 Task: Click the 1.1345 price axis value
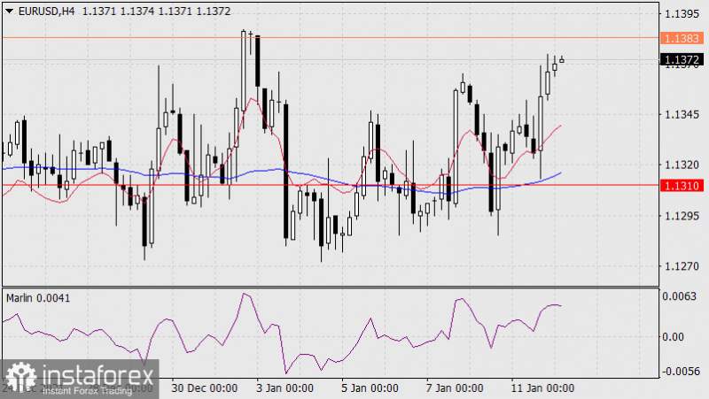pyautogui.click(x=682, y=115)
